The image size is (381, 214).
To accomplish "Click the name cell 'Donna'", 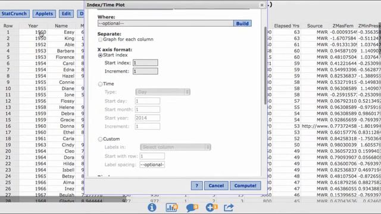I will (x=67, y=126).
